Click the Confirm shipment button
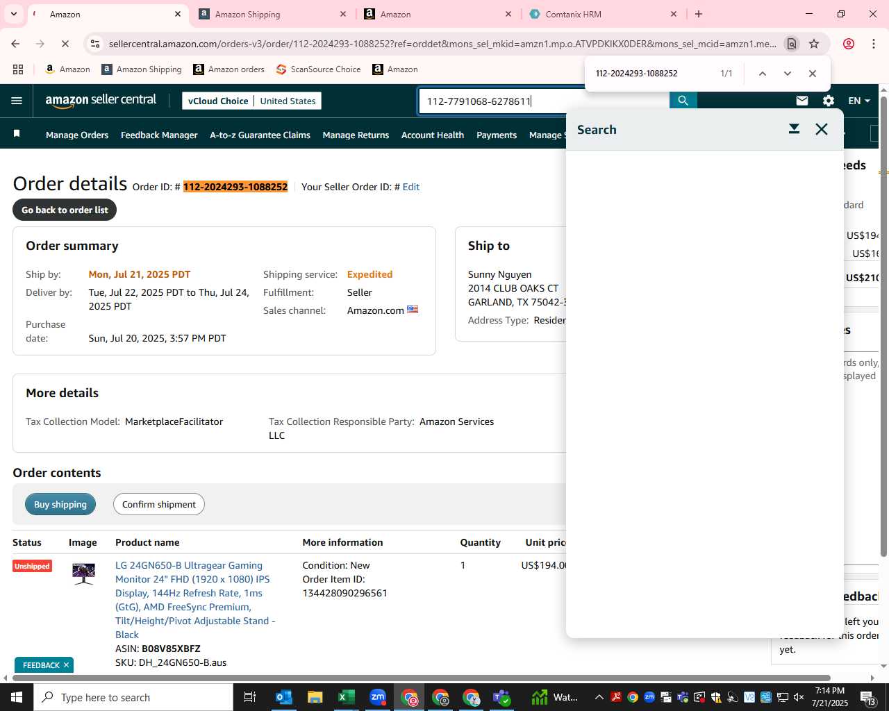This screenshot has width=889, height=711. (159, 504)
